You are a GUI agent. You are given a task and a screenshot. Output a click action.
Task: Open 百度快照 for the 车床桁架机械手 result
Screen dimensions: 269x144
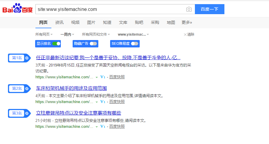tap(117, 102)
